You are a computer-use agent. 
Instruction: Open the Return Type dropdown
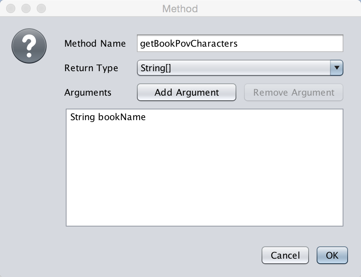coord(240,68)
